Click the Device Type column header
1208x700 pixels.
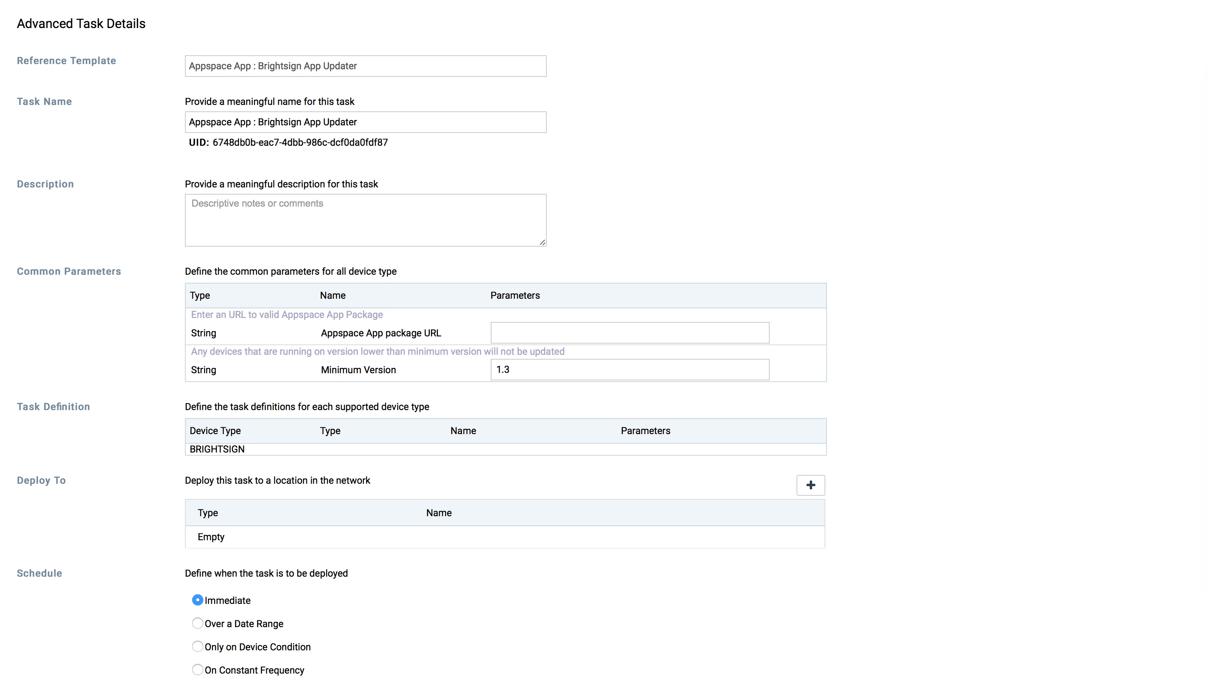pyautogui.click(x=215, y=430)
